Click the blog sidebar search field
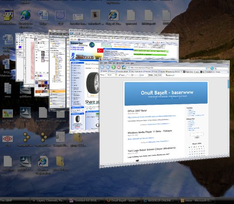Image resolution: width=234 pixels, height=204 pixels. (197, 134)
